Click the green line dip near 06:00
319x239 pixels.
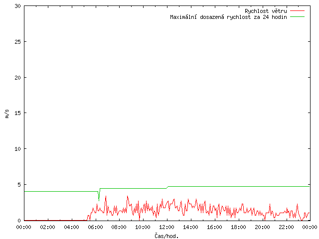[99, 196]
